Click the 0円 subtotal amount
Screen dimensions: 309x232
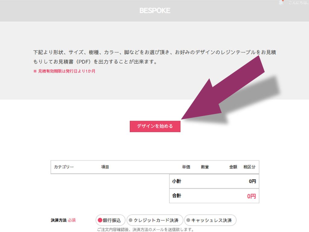click(252, 181)
